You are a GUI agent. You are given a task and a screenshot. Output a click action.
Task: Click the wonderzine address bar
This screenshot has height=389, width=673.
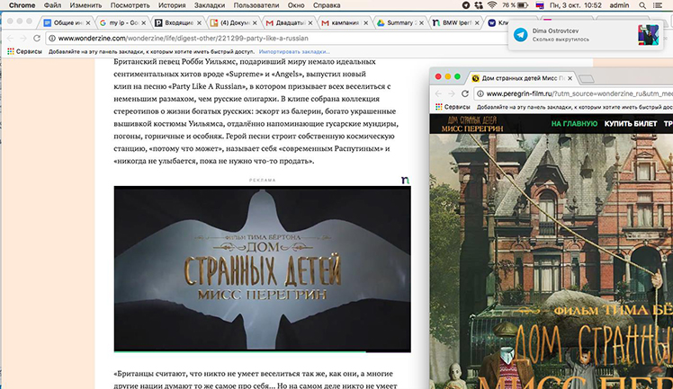tap(274, 38)
